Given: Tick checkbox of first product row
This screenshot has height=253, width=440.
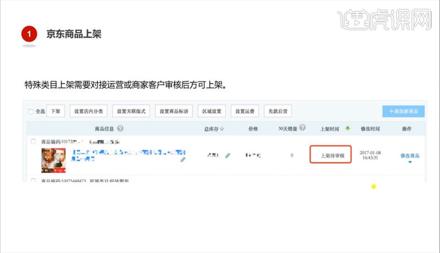Looking at the screenshot, I should [x=33, y=141].
